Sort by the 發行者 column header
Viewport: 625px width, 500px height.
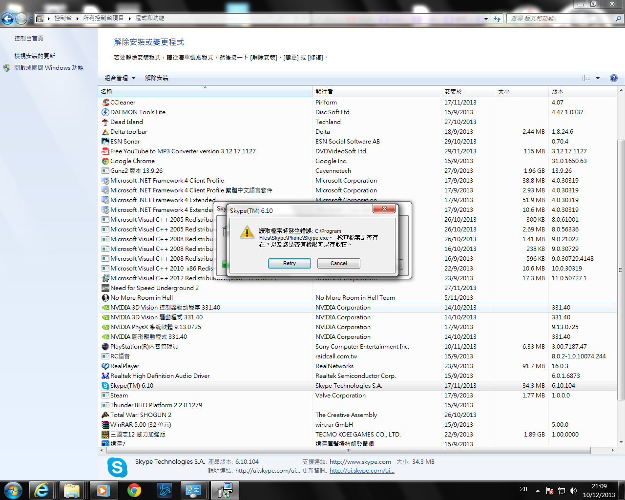pyautogui.click(x=376, y=92)
